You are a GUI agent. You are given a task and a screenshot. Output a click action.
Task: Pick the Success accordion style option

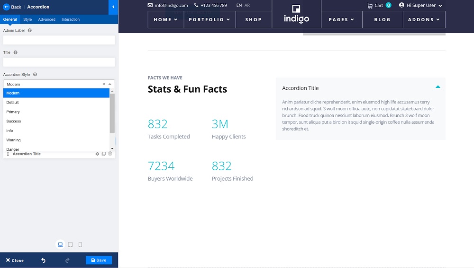pyautogui.click(x=14, y=121)
